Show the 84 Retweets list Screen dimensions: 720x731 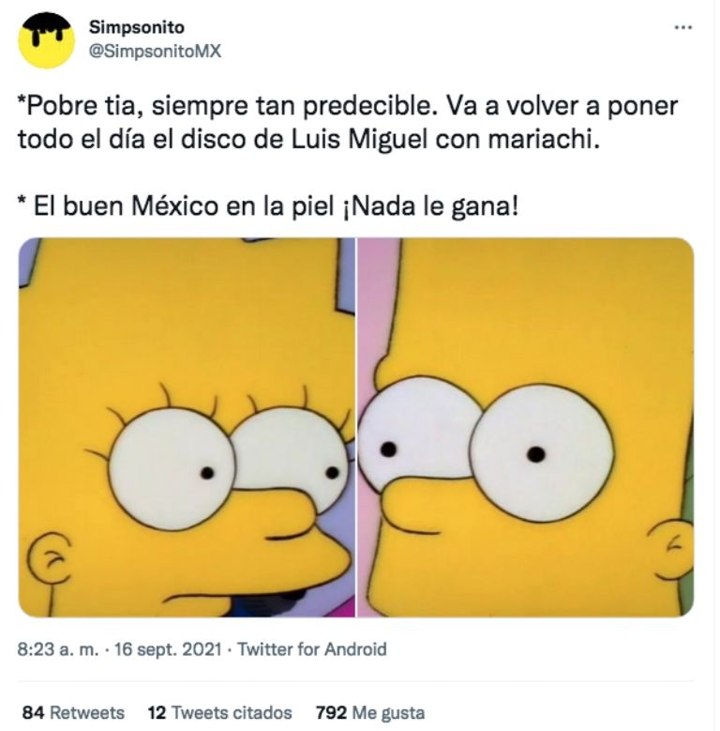[73, 712]
